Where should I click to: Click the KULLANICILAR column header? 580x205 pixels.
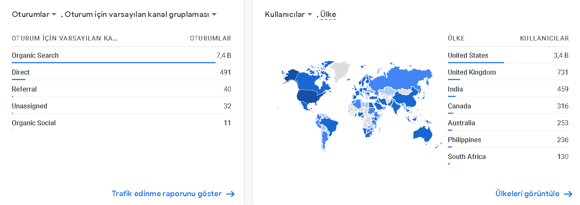pos(545,38)
